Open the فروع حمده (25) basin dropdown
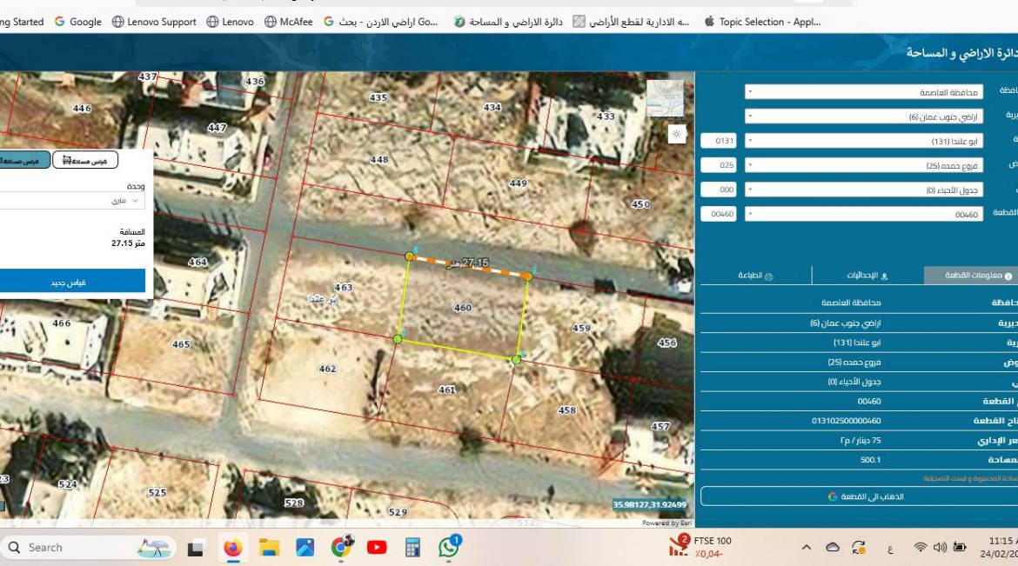1018x566 pixels. tap(863, 165)
